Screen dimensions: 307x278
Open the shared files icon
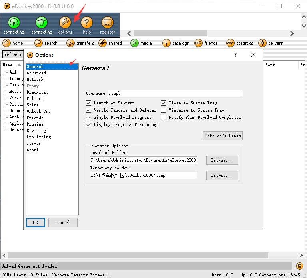coord(102,43)
